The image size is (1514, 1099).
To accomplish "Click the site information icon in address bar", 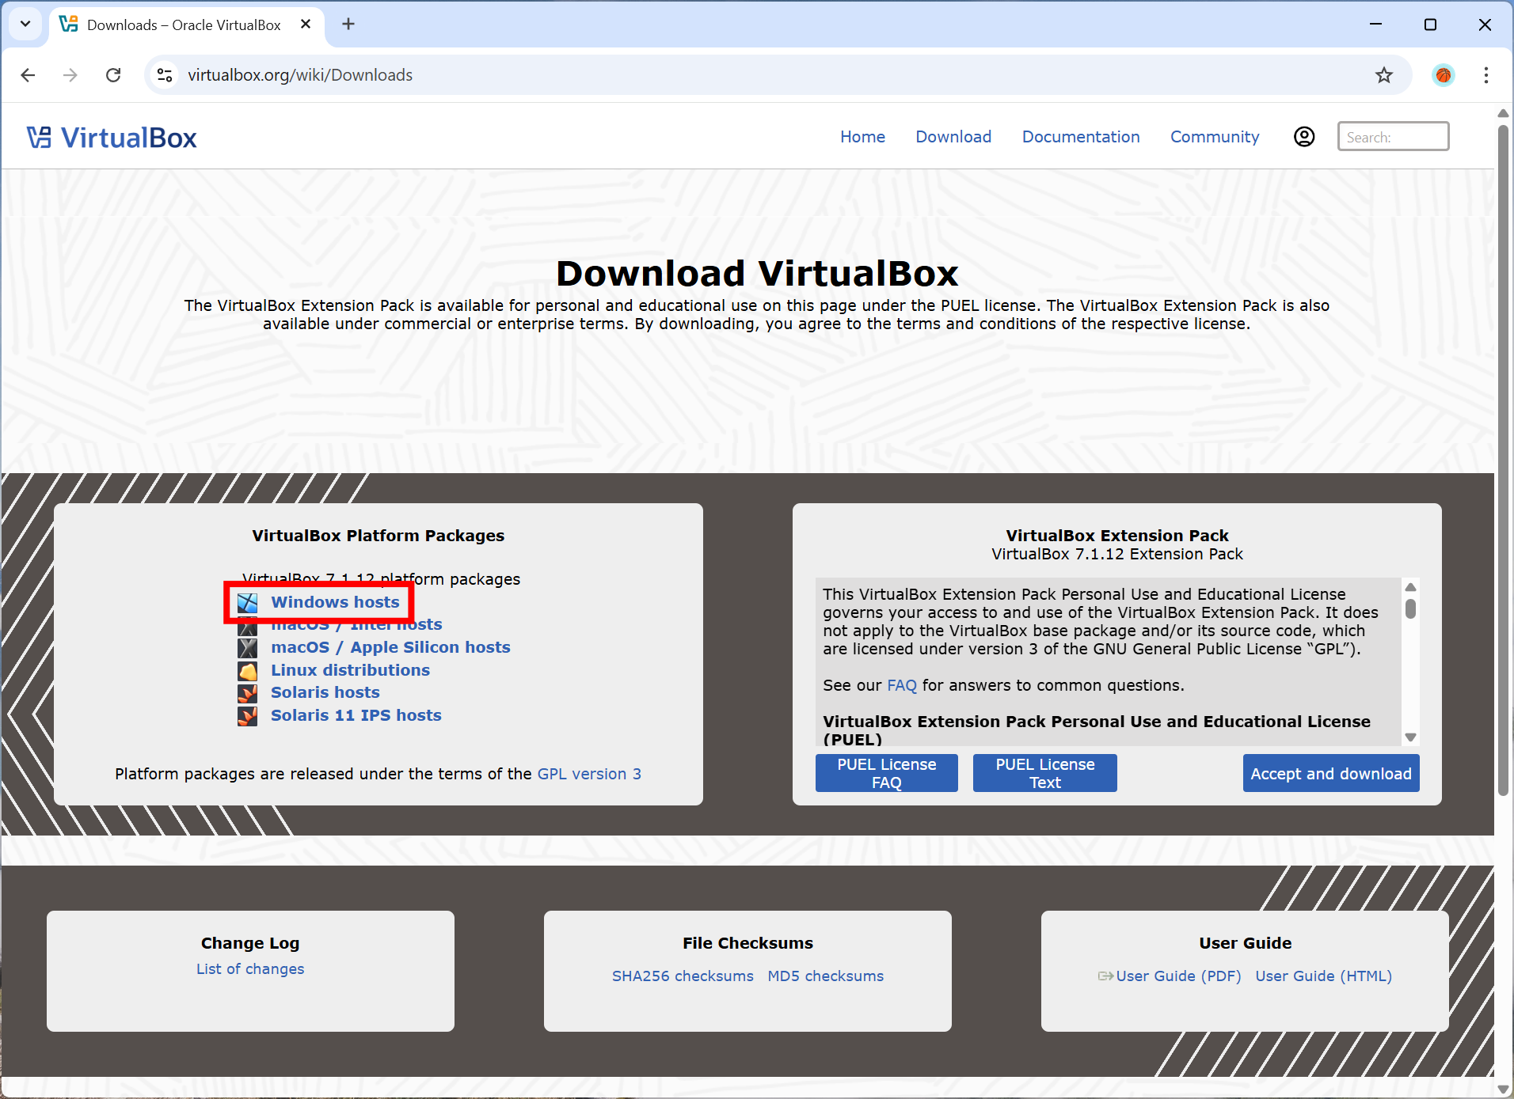I will tap(164, 74).
